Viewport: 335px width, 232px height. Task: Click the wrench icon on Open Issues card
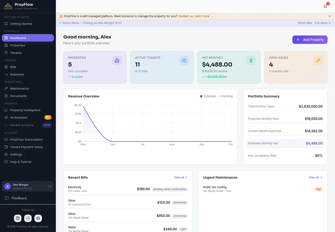click(318, 61)
